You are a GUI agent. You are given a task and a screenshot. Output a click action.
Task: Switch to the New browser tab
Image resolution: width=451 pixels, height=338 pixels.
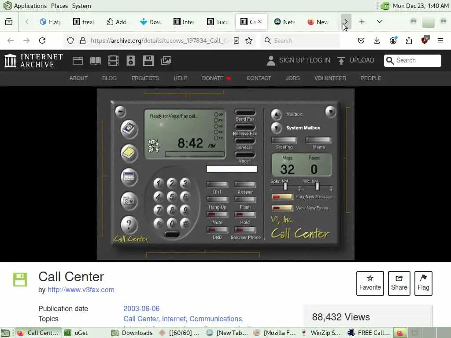[x=318, y=22]
